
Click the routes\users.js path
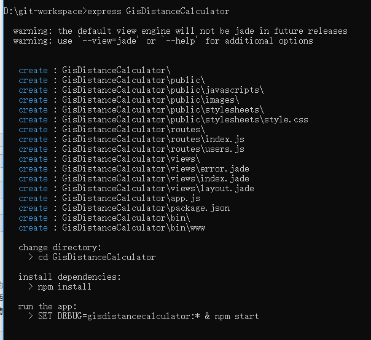153,149
